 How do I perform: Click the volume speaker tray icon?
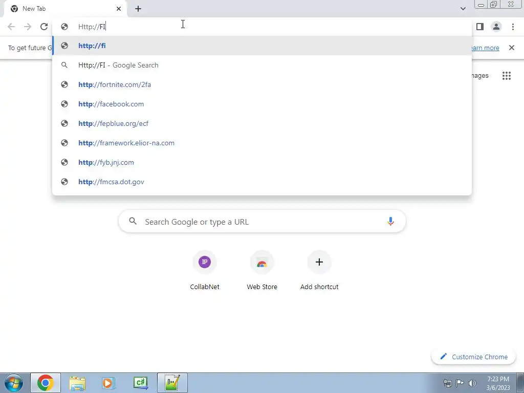472,383
